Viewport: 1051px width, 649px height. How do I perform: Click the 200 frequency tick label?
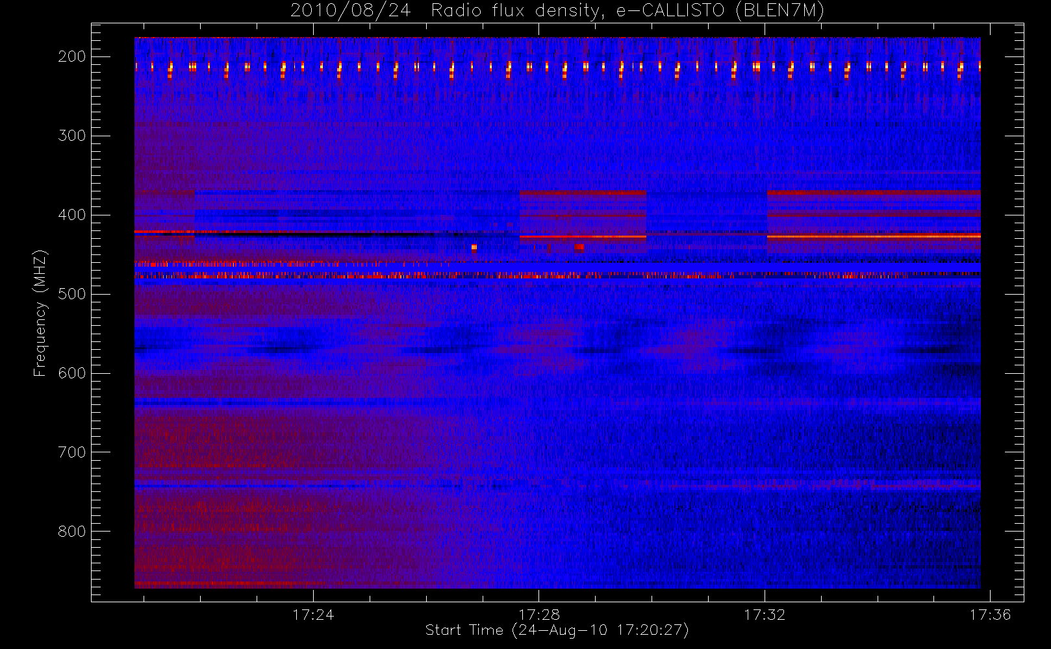click(x=72, y=56)
